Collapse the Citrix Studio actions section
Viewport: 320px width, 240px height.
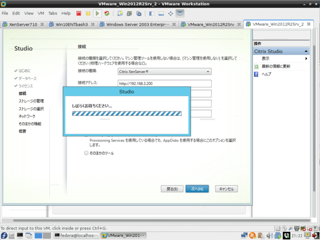(x=306, y=51)
